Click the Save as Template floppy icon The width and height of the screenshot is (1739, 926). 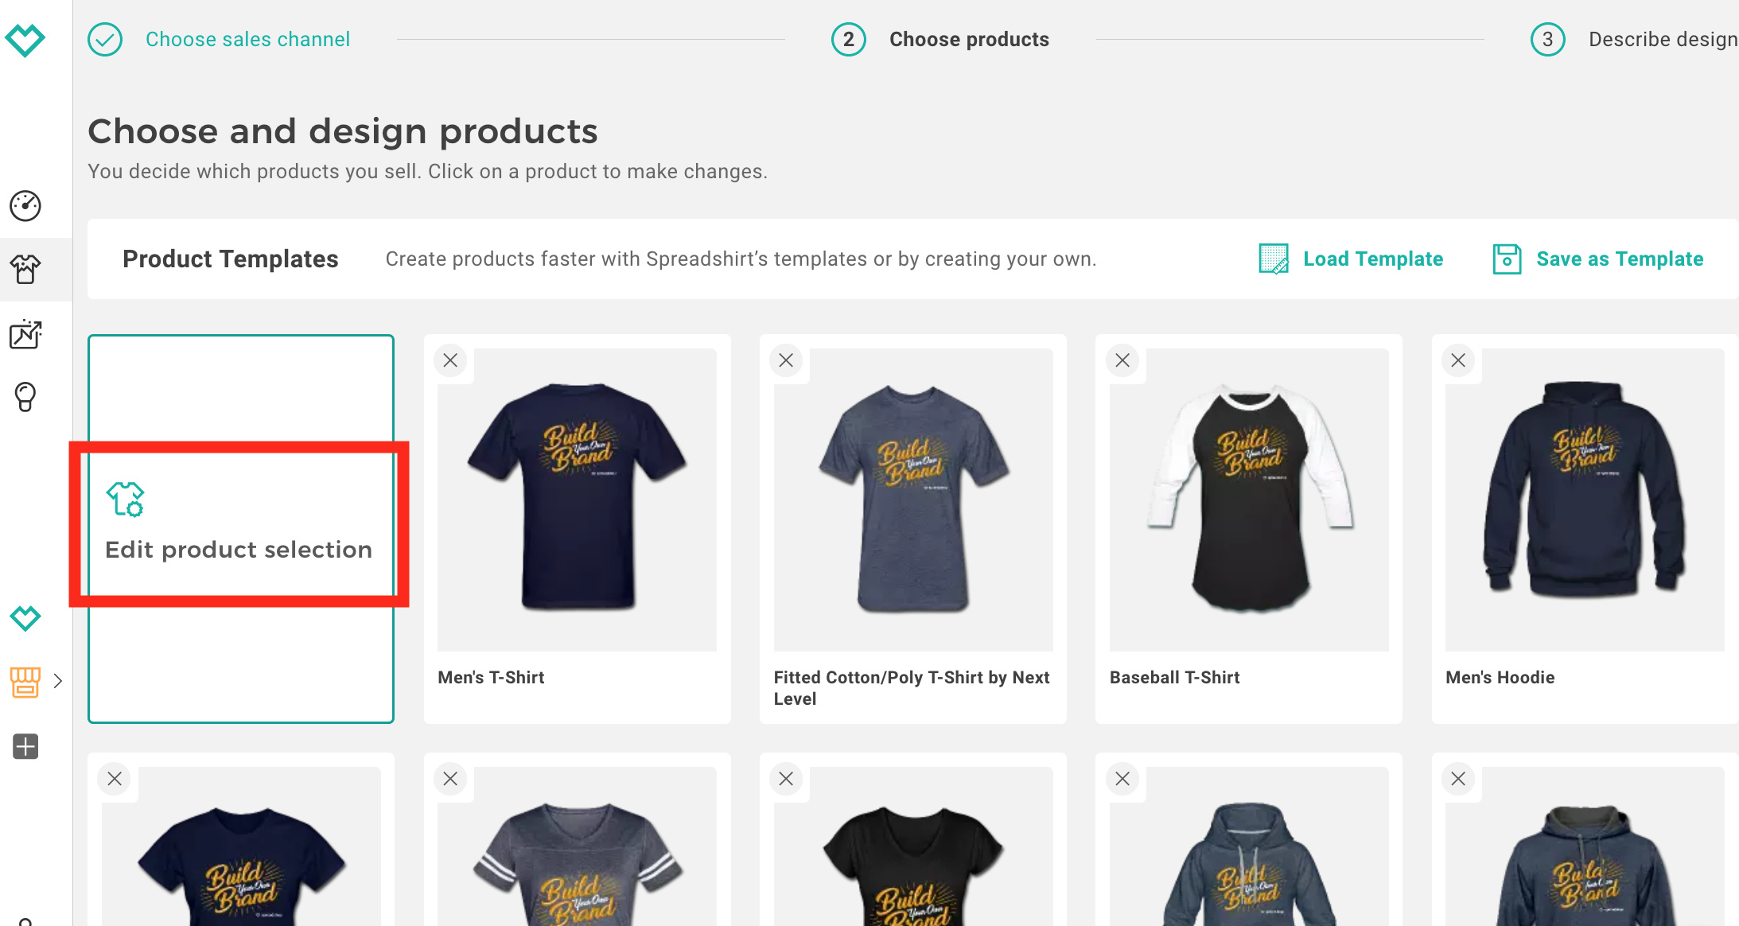1507,259
